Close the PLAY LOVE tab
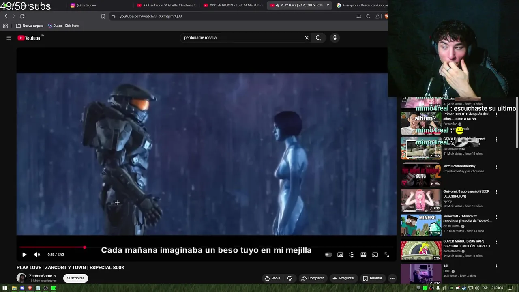The width and height of the screenshot is (519, 292). point(328,5)
